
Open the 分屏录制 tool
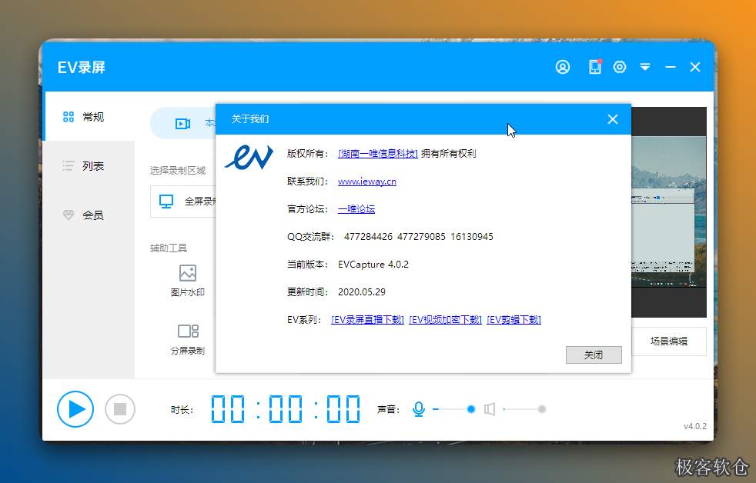(188, 339)
